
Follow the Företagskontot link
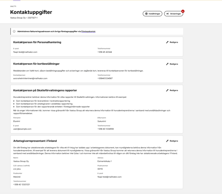88,31
